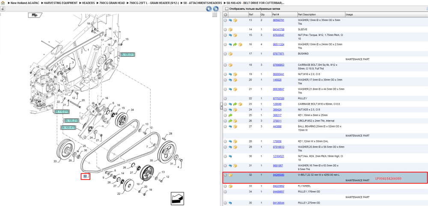428x206 pixels.
Task: Open part number link 84489857
Action: pyautogui.click(x=279, y=192)
